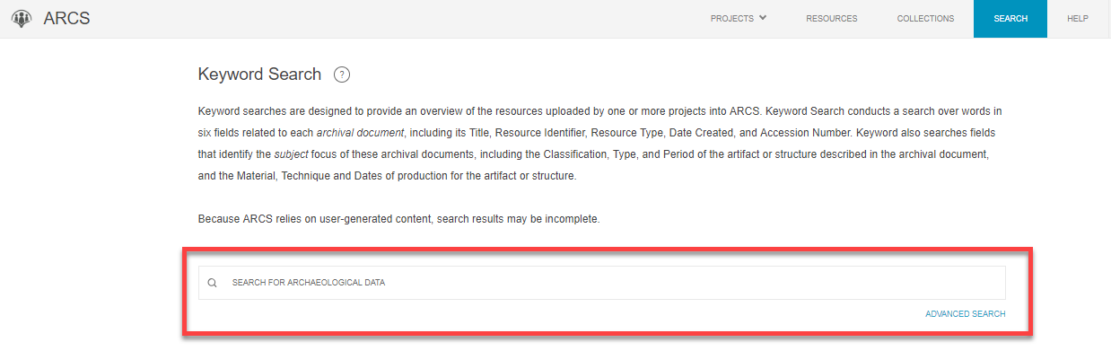Click the Keyword Search help question icon

coord(341,75)
